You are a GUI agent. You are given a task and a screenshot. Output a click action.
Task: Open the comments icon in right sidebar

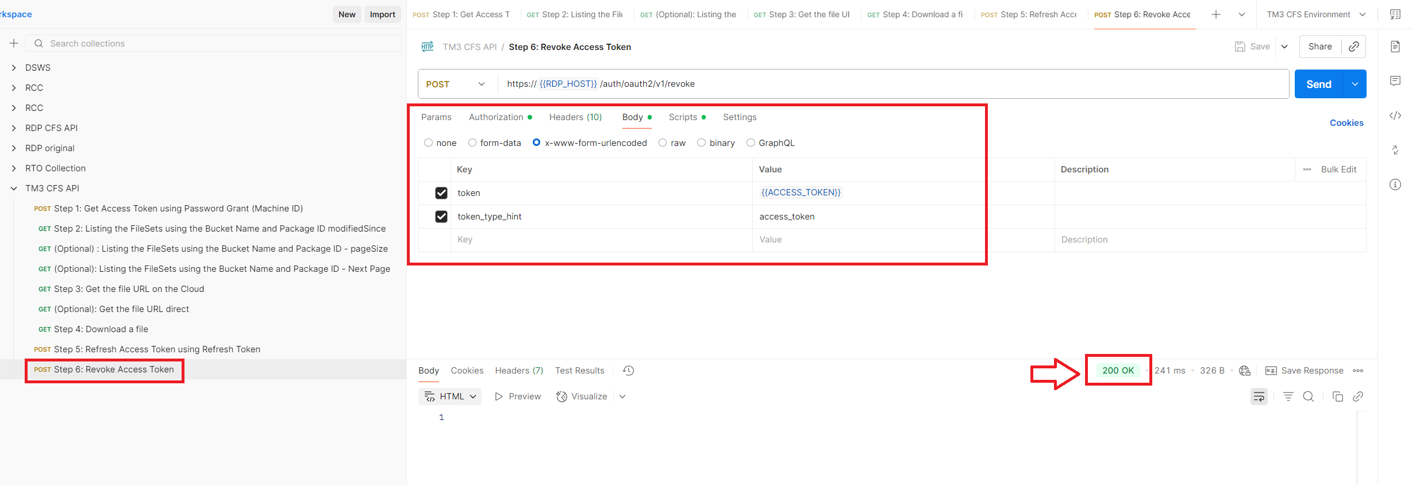coord(1395,81)
